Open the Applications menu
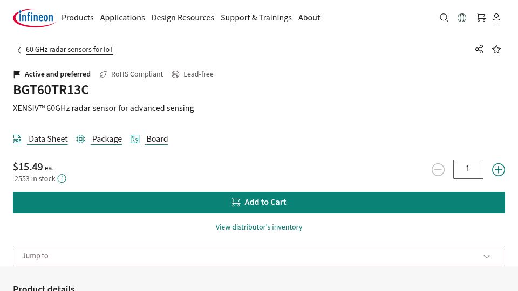The width and height of the screenshot is (518, 291). tap(122, 17)
